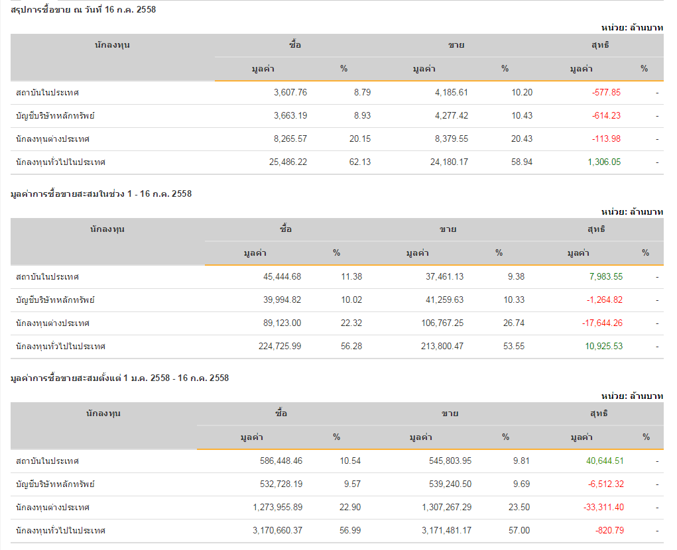The image size is (677, 550).
Task: Click the heading สรุปการซื้อขาย ณ วันที่ 16 ก.ค. 2558
Action: click(84, 10)
